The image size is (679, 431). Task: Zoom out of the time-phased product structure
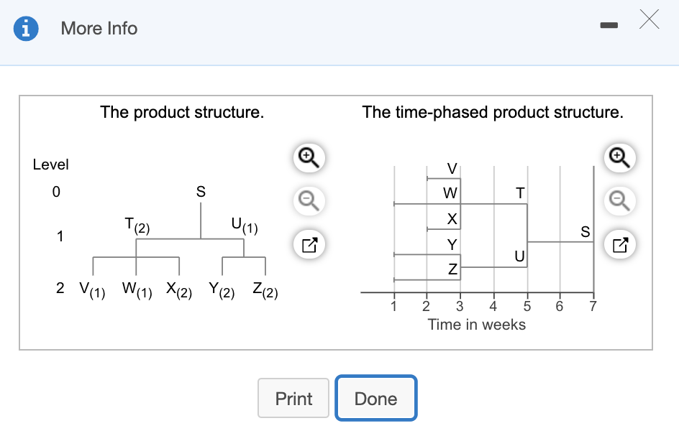[619, 200]
